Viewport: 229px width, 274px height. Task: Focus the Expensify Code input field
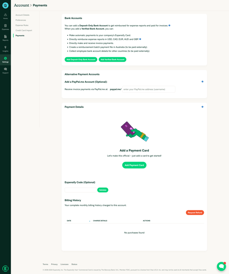click(x=81, y=190)
